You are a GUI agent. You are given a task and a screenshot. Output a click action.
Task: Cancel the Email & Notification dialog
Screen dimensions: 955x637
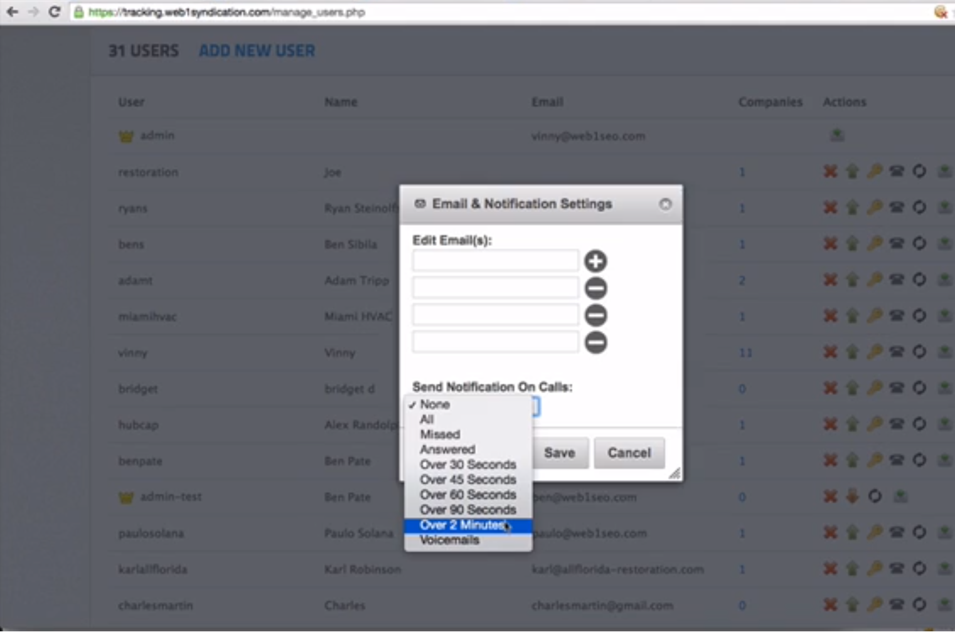pos(629,453)
